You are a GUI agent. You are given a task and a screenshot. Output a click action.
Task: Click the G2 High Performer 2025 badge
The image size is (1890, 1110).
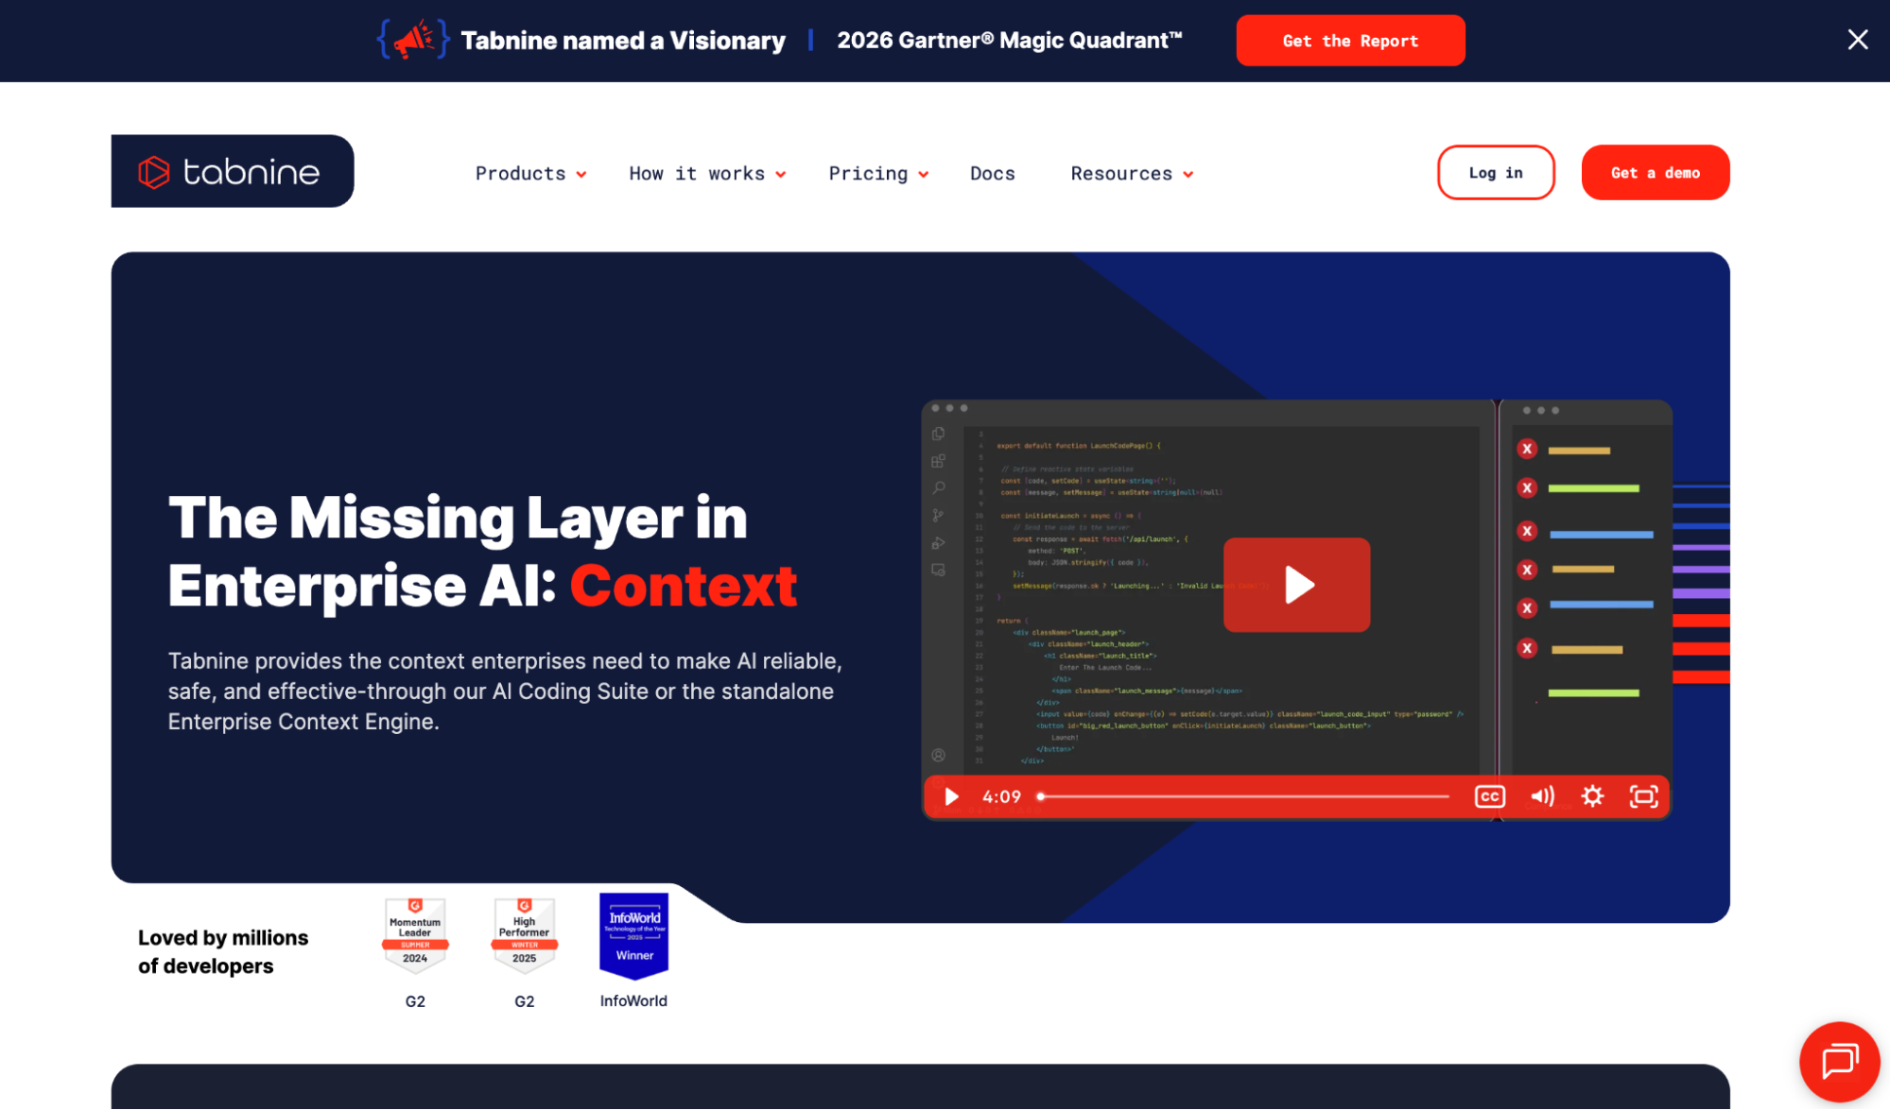pyautogui.click(x=524, y=935)
